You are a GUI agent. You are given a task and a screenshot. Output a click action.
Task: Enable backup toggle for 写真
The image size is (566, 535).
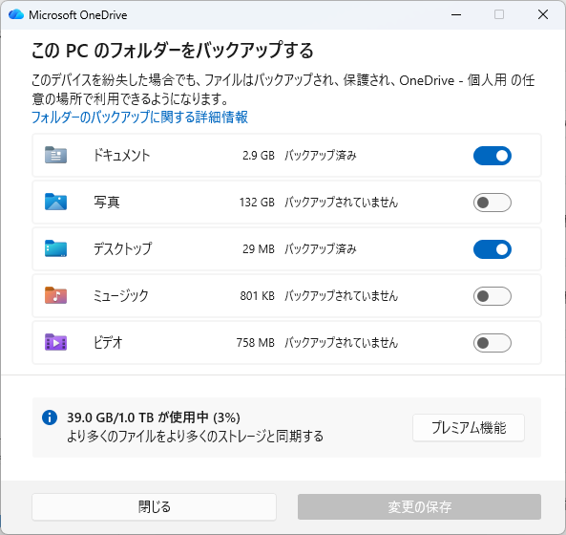492,203
